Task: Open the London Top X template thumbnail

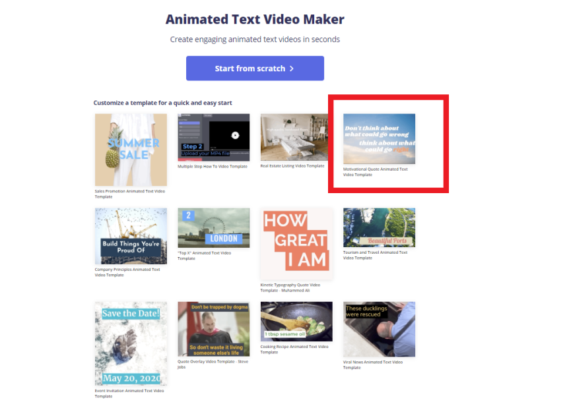Action: (214, 228)
